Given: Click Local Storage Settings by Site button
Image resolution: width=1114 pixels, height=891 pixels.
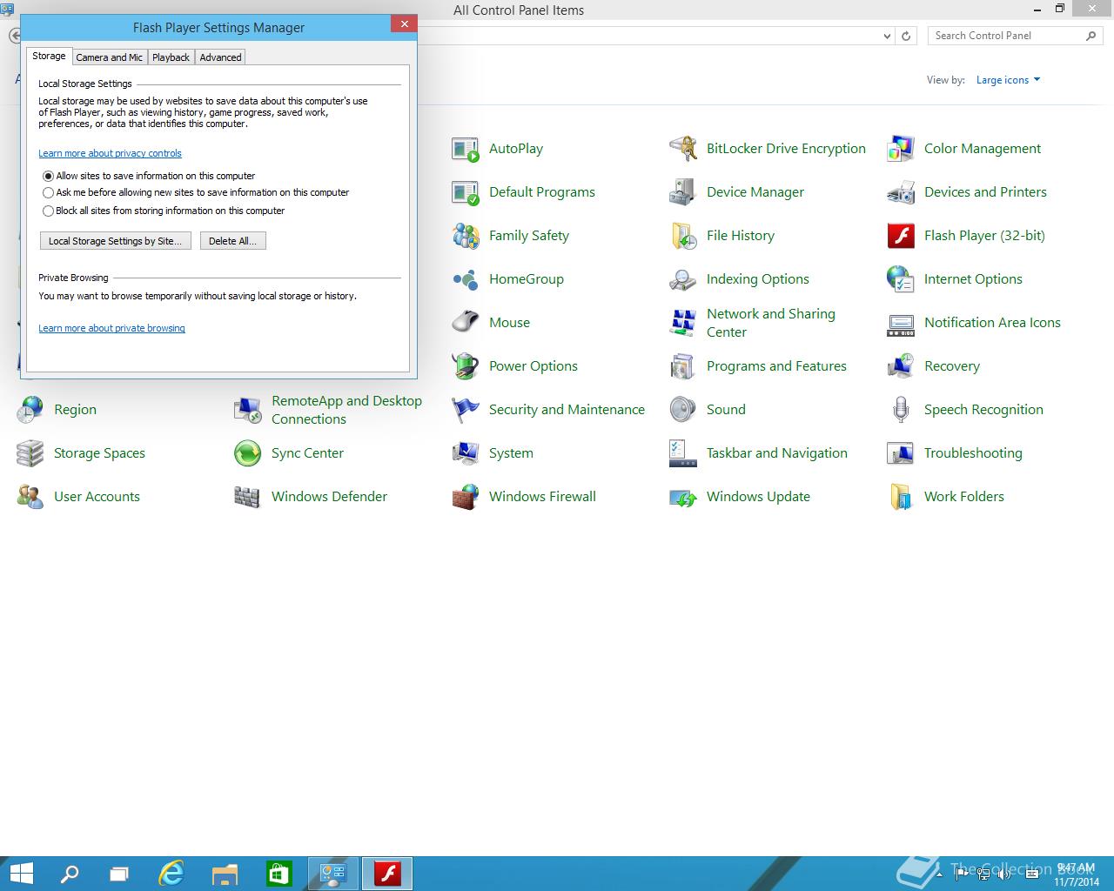Looking at the screenshot, I should pyautogui.click(x=116, y=241).
